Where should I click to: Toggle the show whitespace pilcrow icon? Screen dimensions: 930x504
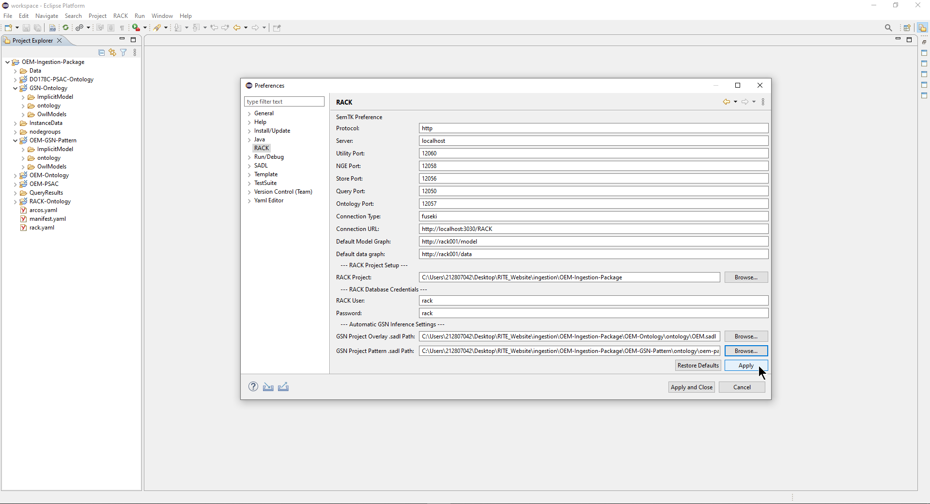pos(122,28)
